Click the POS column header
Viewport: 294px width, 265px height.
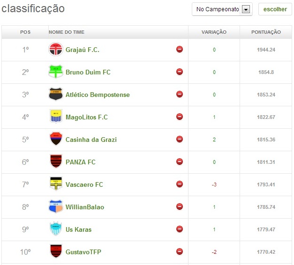(25, 32)
